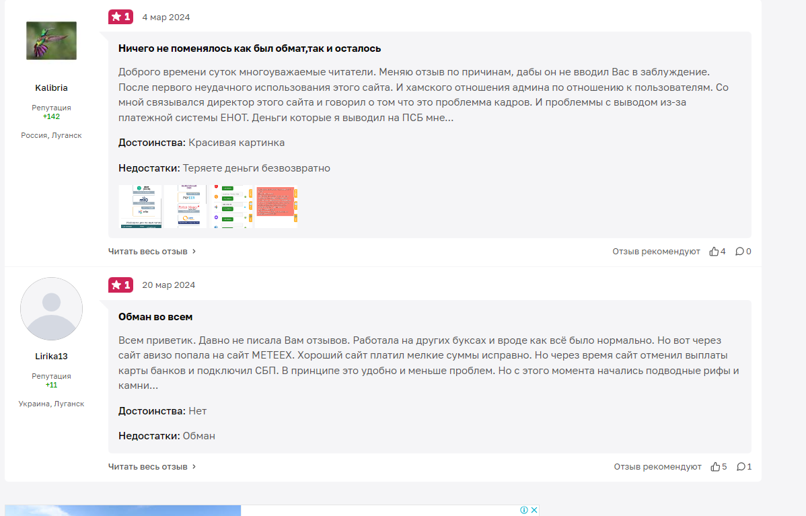Open comments on Kalibria's review
The width and height of the screenshot is (806, 516).
click(x=739, y=252)
